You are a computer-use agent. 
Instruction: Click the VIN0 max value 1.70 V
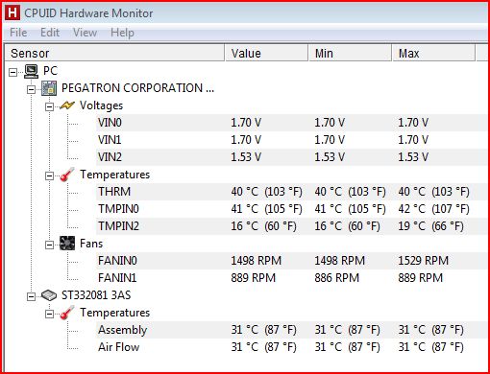(x=413, y=123)
